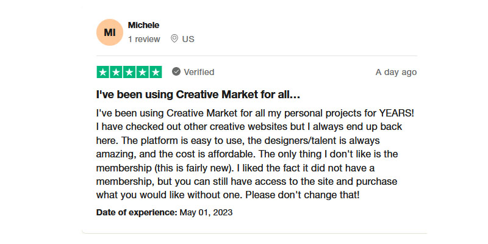Click the divider line under reviewer info

(x=256, y=56)
